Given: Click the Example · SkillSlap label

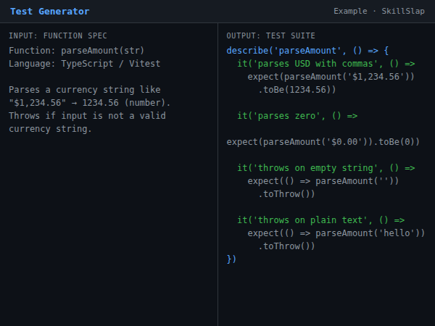Looking at the screenshot, I should coord(379,12).
